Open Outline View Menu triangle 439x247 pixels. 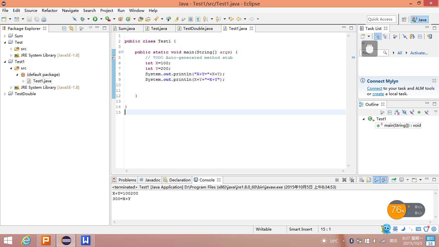pyautogui.click(x=436, y=112)
